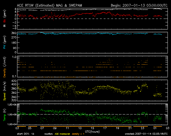Select the 11 hour tick on time axis

pos(66,128)
